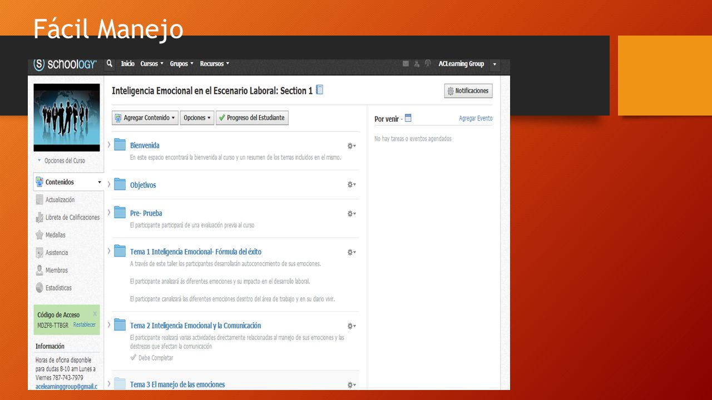712x400 pixels.
Task: Click the Asistencia sidebar icon
Action: coord(39,253)
